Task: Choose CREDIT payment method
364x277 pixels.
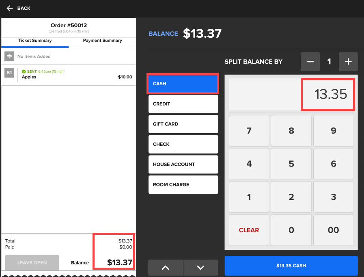Action: tap(183, 104)
